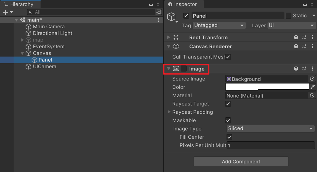Expand the Rect Transform component
Image resolution: width=317 pixels, height=172 pixels.
coord(169,37)
